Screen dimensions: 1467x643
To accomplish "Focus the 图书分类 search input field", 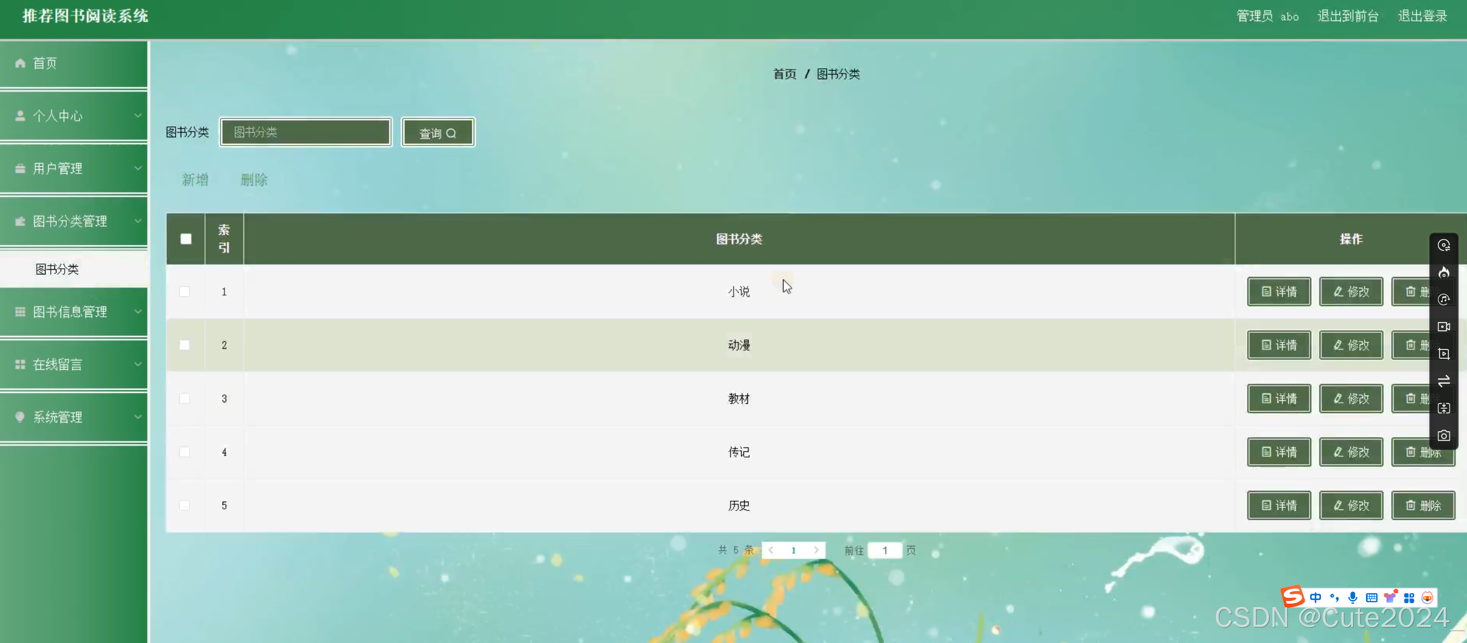I will (306, 132).
